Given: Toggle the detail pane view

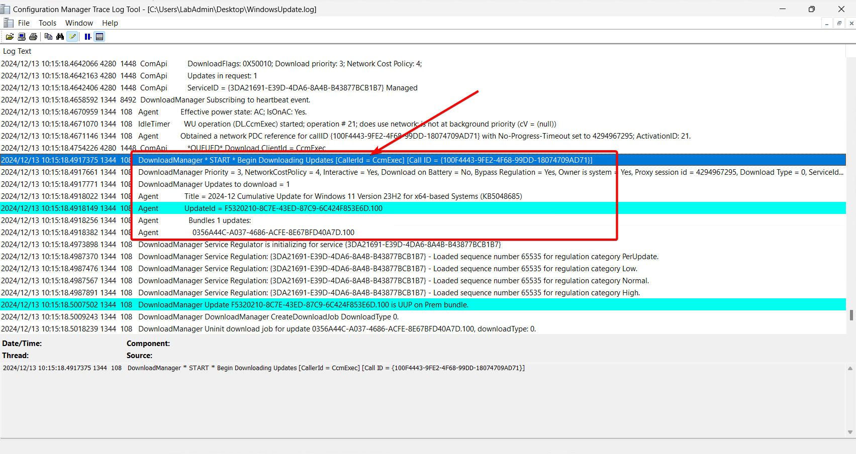Looking at the screenshot, I should pyautogui.click(x=99, y=36).
